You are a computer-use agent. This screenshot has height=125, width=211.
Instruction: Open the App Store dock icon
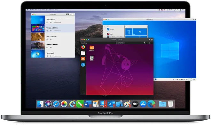pos(143,104)
